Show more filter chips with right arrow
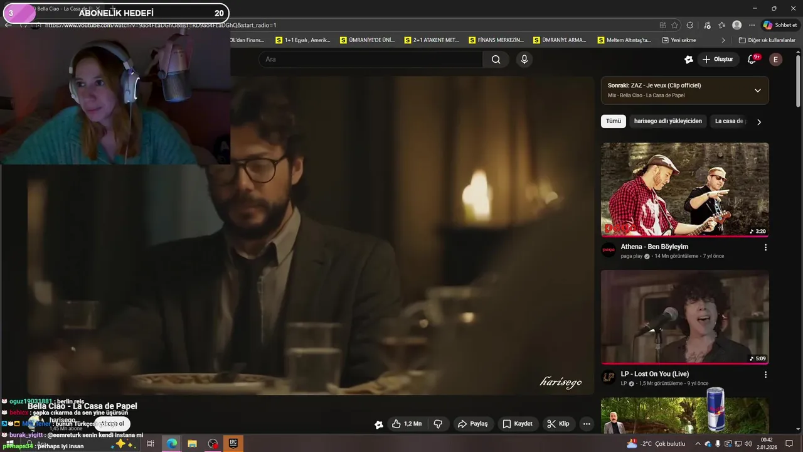The height and width of the screenshot is (452, 803). 759,122
